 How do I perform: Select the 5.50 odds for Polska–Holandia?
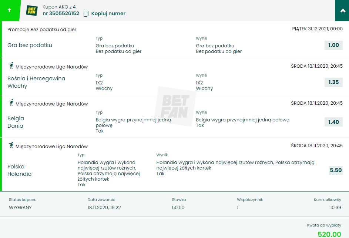[335, 170]
